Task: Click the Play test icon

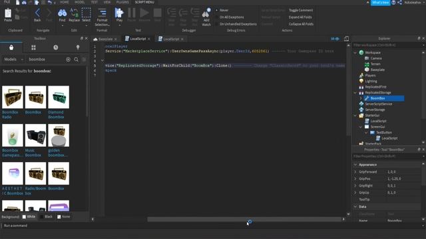Action: [x=119, y=13]
